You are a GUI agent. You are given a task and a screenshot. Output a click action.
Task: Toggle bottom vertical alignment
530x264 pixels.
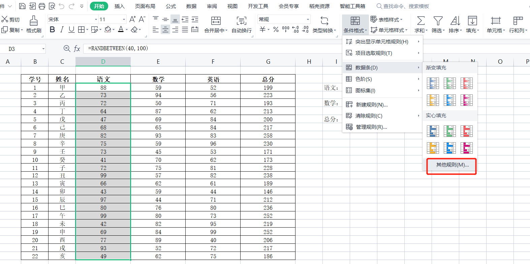tap(175, 19)
